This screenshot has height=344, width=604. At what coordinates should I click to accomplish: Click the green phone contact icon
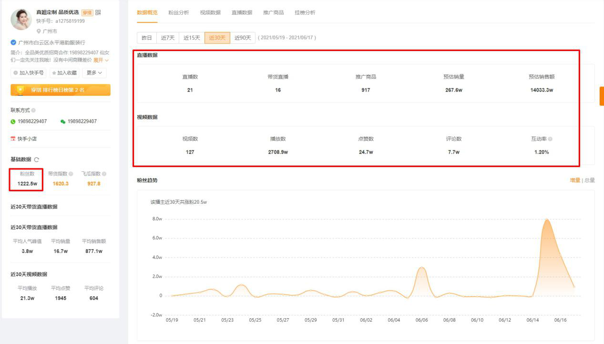pyautogui.click(x=13, y=122)
